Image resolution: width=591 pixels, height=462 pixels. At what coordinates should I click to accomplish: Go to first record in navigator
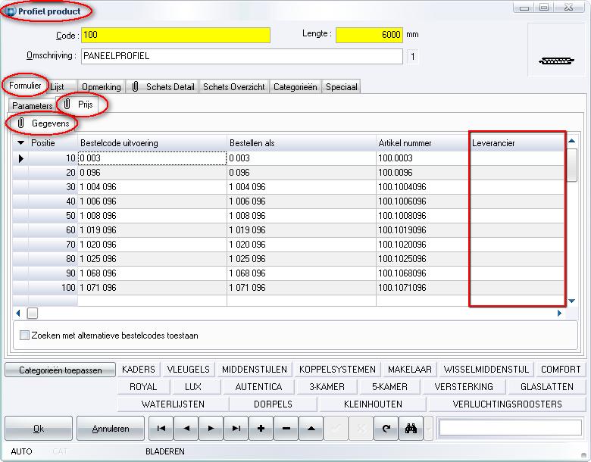[x=161, y=428]
